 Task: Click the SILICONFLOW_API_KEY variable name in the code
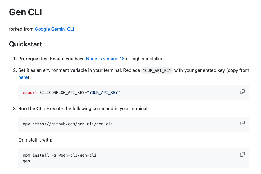(62, 93)
